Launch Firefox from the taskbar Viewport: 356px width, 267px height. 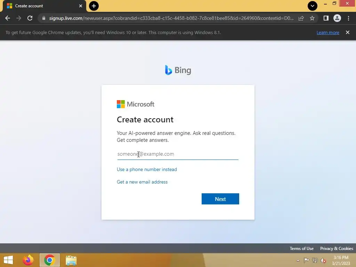(x=28, y=260)
